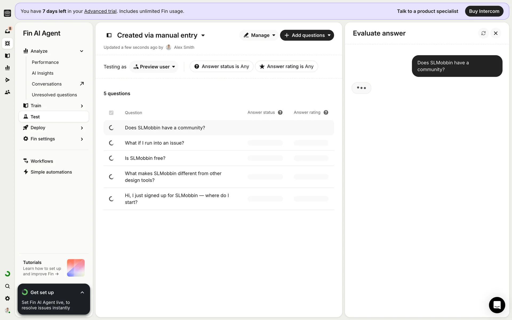Open the Manage dropdown
This screenshot has height=320, width=512.
pyautogui.click(x=259, y=35)
